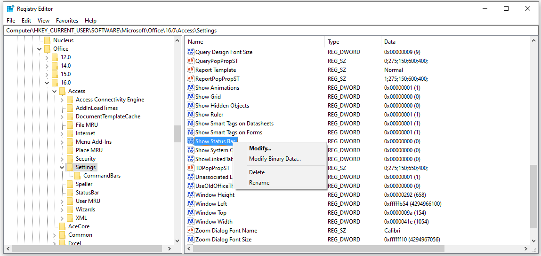Click the StatusBar folder icon
The image size is (541, 256).
click(70, 192)
